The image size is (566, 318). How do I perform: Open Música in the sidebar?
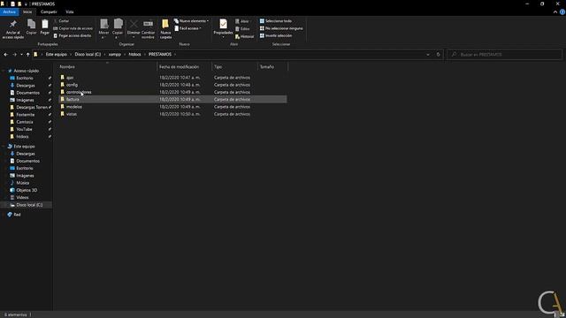point(23,183)
